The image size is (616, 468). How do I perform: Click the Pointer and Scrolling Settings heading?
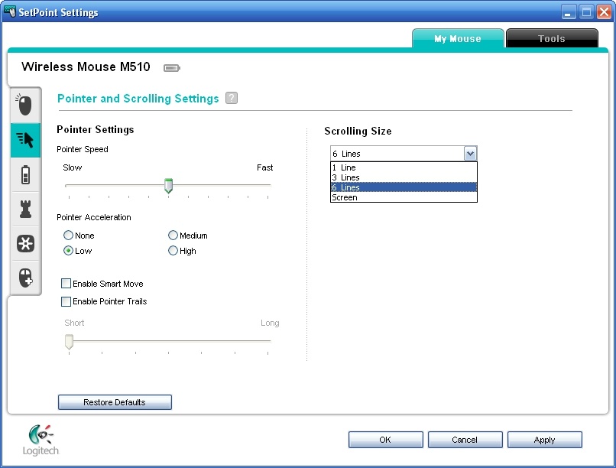tap(138, 99)
